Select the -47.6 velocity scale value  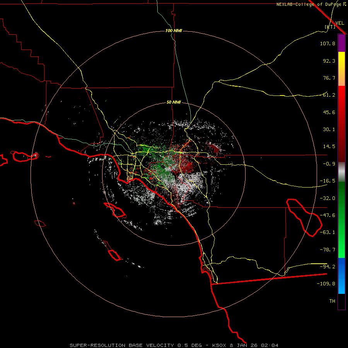(328, 215)
